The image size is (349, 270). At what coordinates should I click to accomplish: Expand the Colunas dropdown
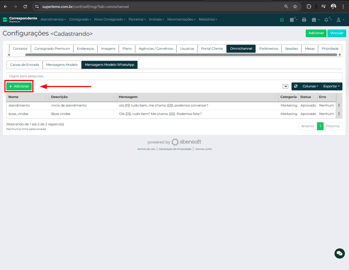310,86
